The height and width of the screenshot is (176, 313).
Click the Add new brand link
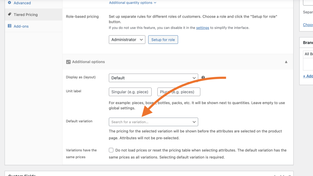(308, 76)
